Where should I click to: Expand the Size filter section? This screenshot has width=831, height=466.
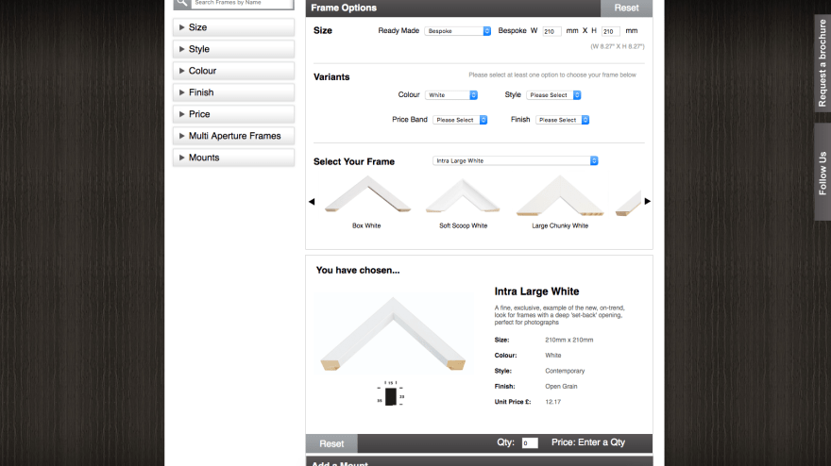[233, 27]
